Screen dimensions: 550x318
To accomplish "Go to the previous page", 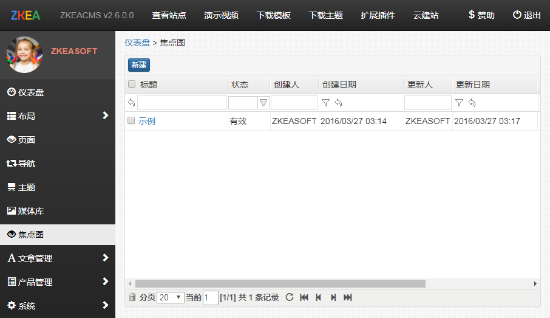I will coord(319,297).
